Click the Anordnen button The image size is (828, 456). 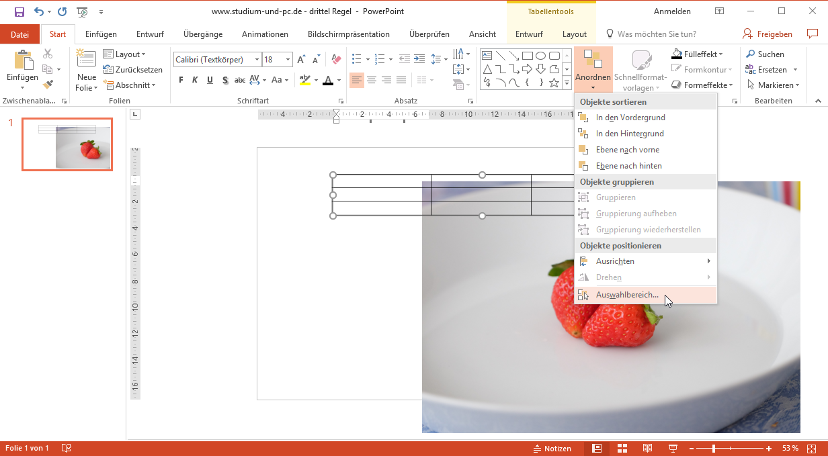coord(593,70)
